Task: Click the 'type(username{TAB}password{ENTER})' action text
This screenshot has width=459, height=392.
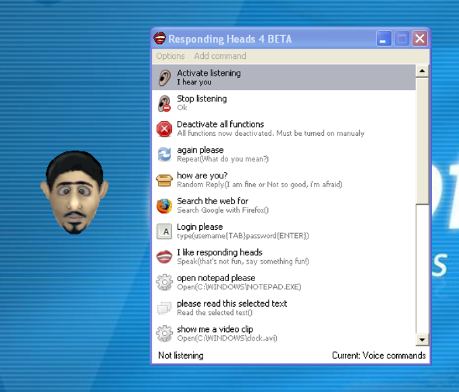Action: point(243,236)
